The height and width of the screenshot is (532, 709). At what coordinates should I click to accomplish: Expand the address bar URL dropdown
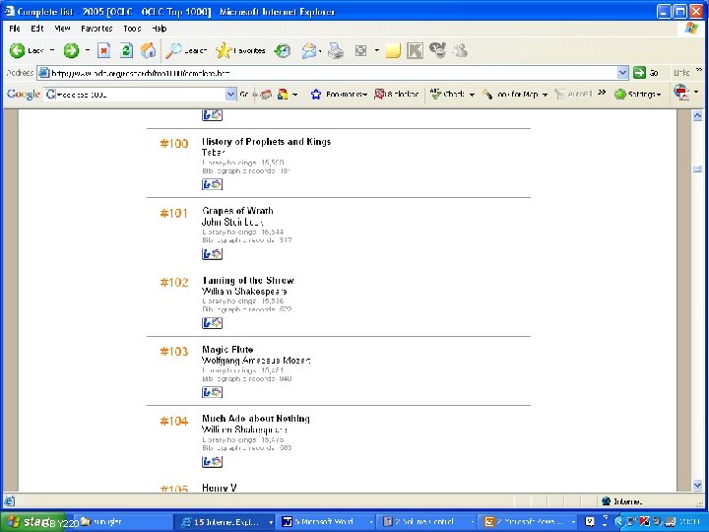click(622, 72)
